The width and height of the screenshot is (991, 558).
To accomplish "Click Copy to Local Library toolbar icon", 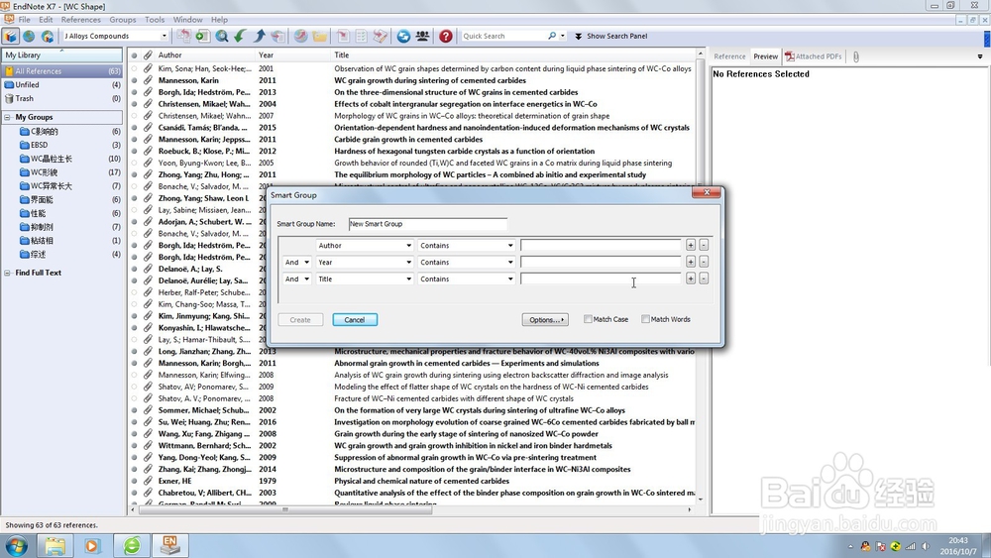I will point(183,36).
